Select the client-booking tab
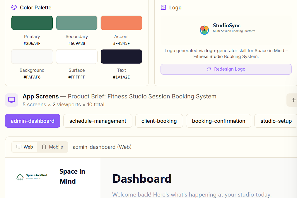The width and height of the screenshot is (297, 198). [x=159, y=121]
